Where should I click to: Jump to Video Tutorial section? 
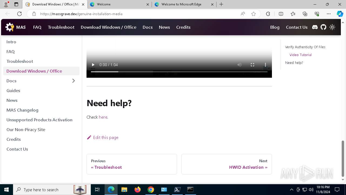tap(301, 55)
